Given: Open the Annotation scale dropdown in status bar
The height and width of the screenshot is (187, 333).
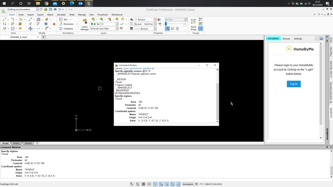Looking at the screenshot, I should click(x=190, y=184).
